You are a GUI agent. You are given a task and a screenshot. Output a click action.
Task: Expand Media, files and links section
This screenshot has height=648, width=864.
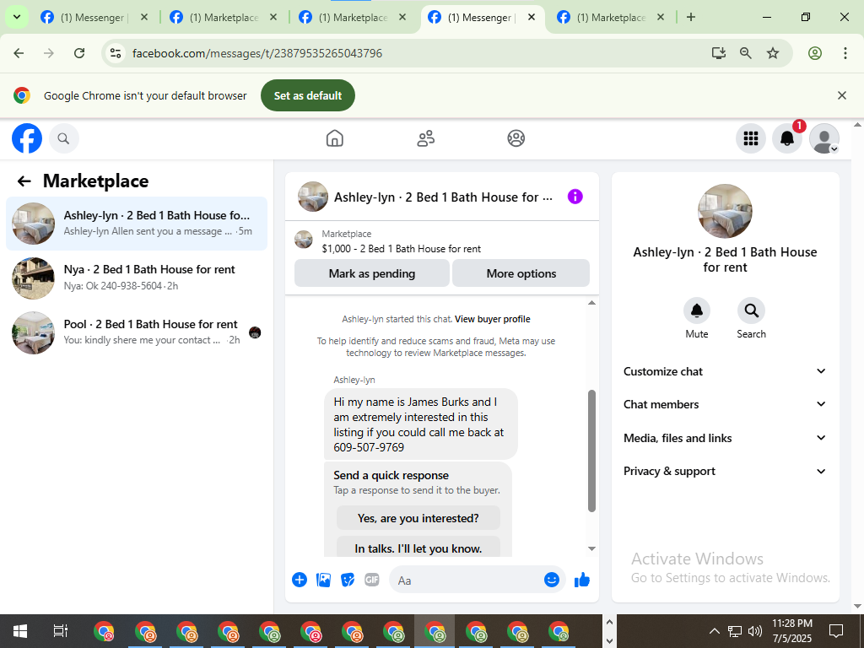725,438
